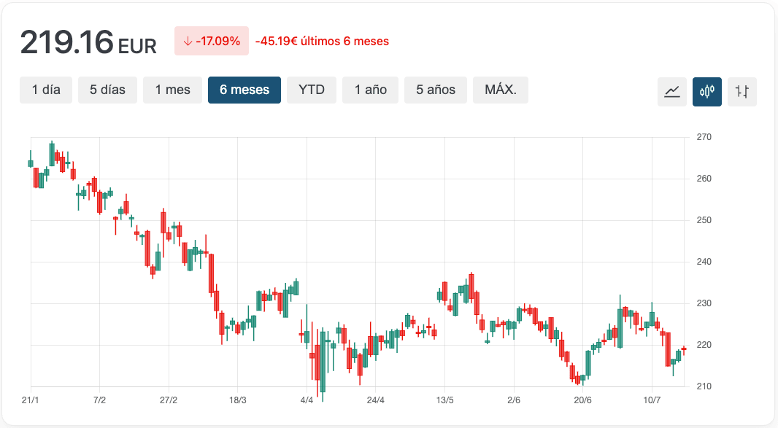The image size is (778, 428).
Task: Switch to the line chart view
Action: click(672, 91)
